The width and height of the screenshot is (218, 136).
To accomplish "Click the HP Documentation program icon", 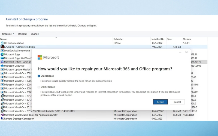I will [x=2, y=43].
